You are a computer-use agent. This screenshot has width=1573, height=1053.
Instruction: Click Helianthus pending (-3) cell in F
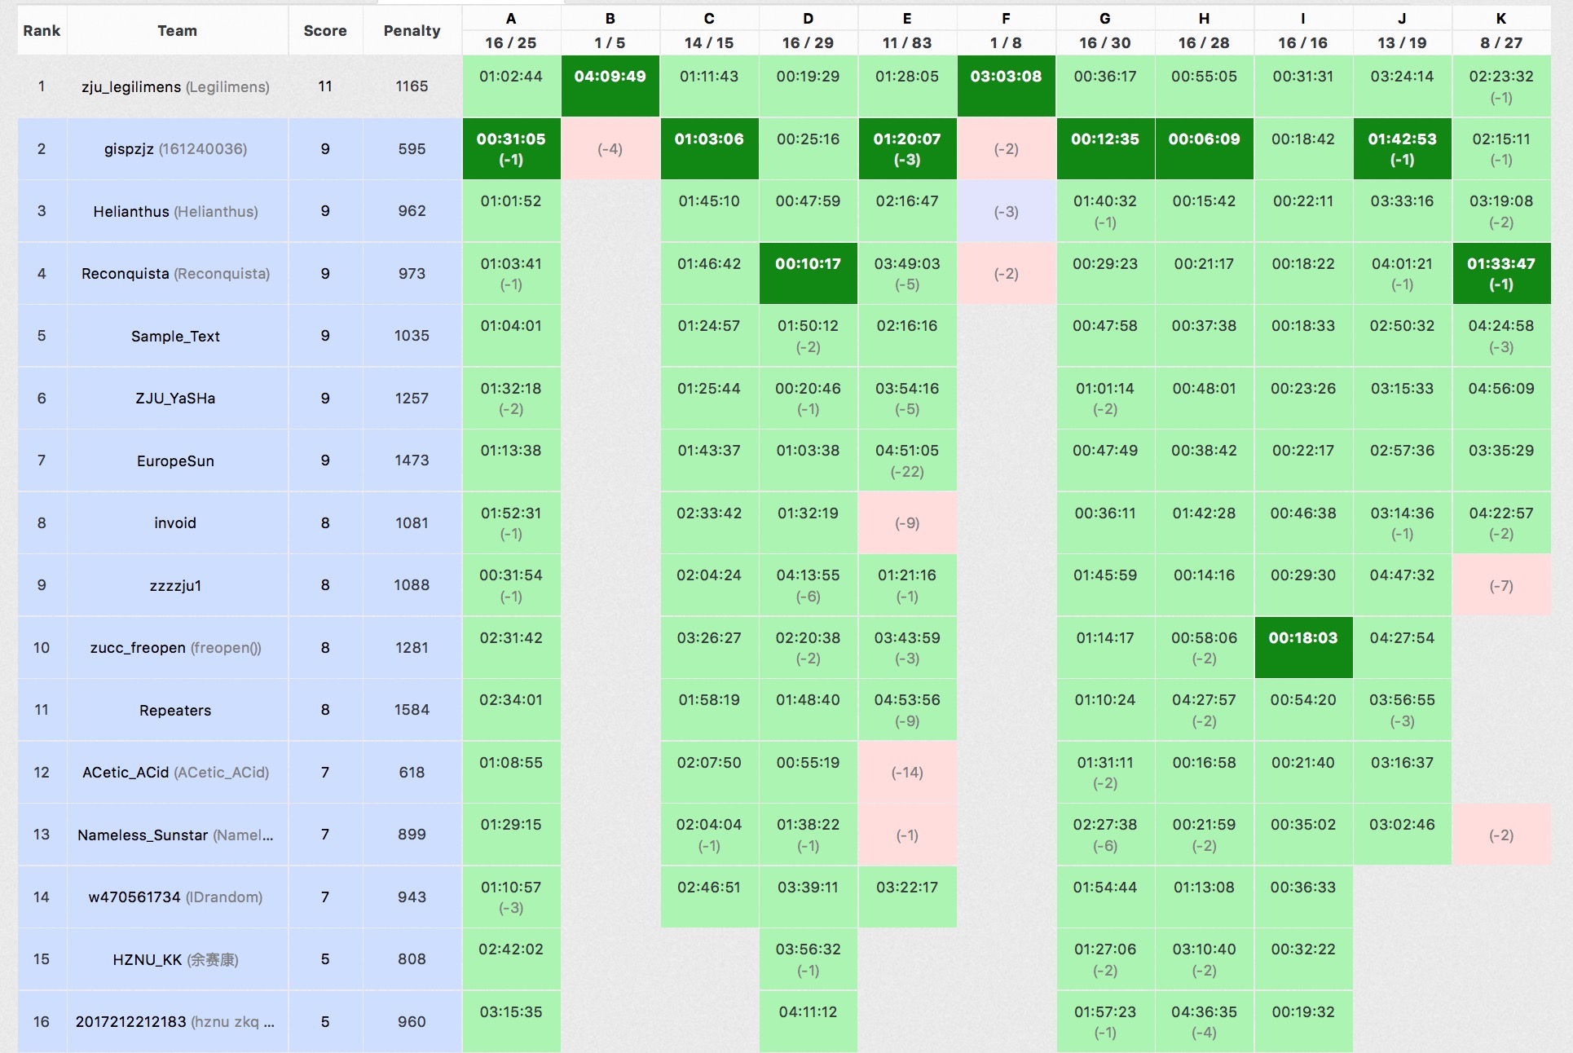click(1006, 212)
